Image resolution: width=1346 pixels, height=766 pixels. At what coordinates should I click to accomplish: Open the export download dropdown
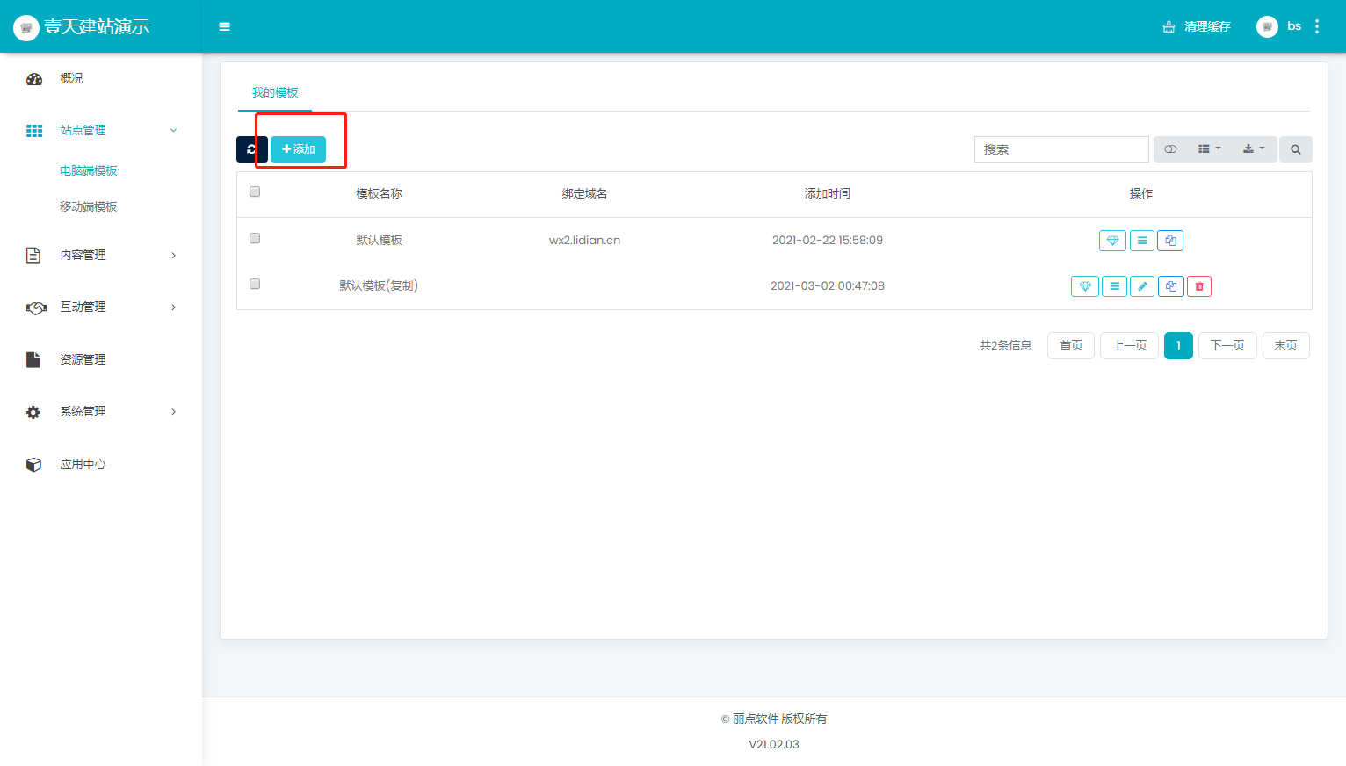point(1254,149)
